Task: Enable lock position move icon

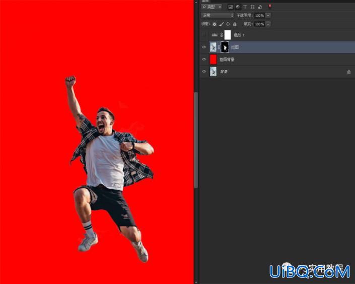Action: [x=228, y=24]
